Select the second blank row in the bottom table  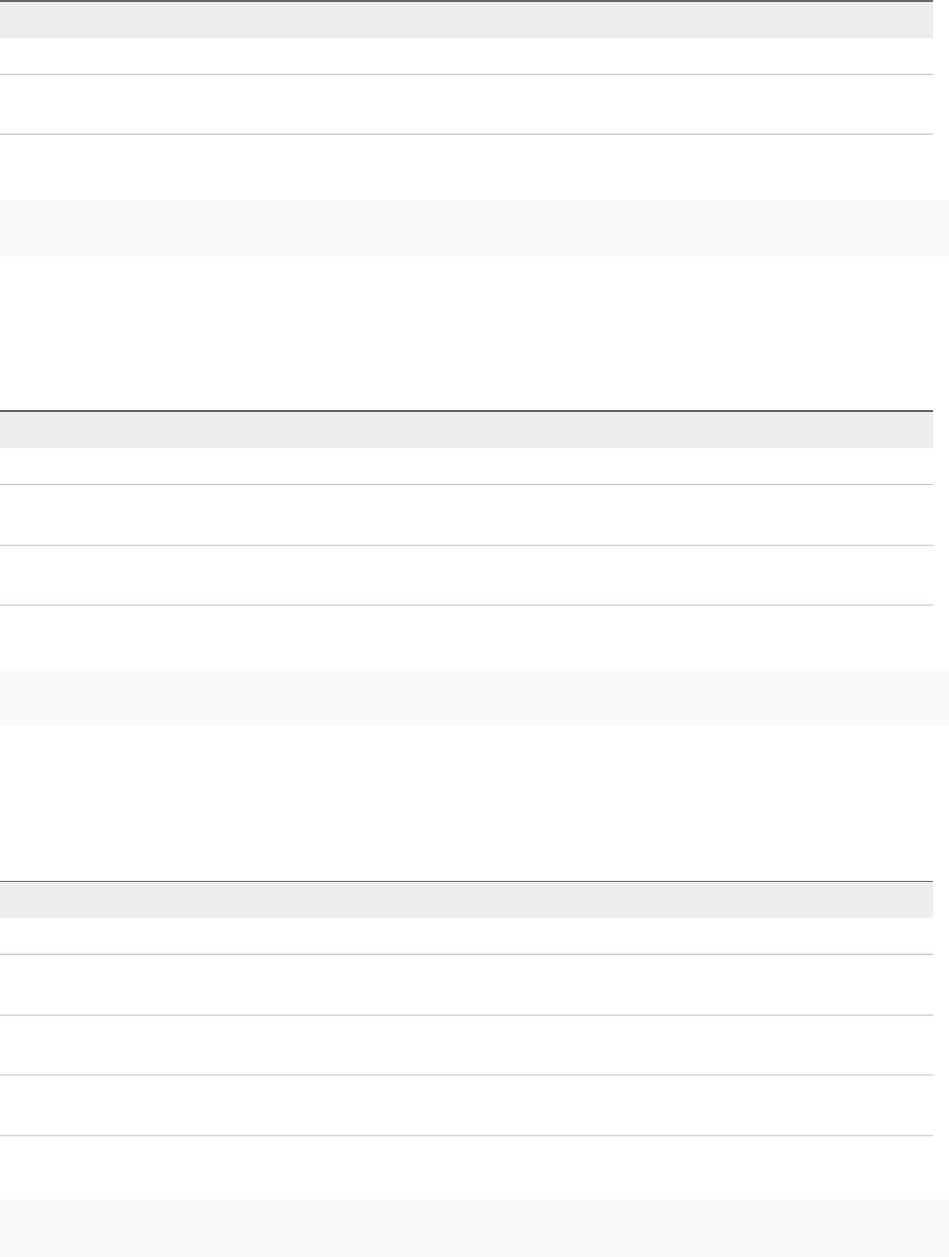click(467, 985)
